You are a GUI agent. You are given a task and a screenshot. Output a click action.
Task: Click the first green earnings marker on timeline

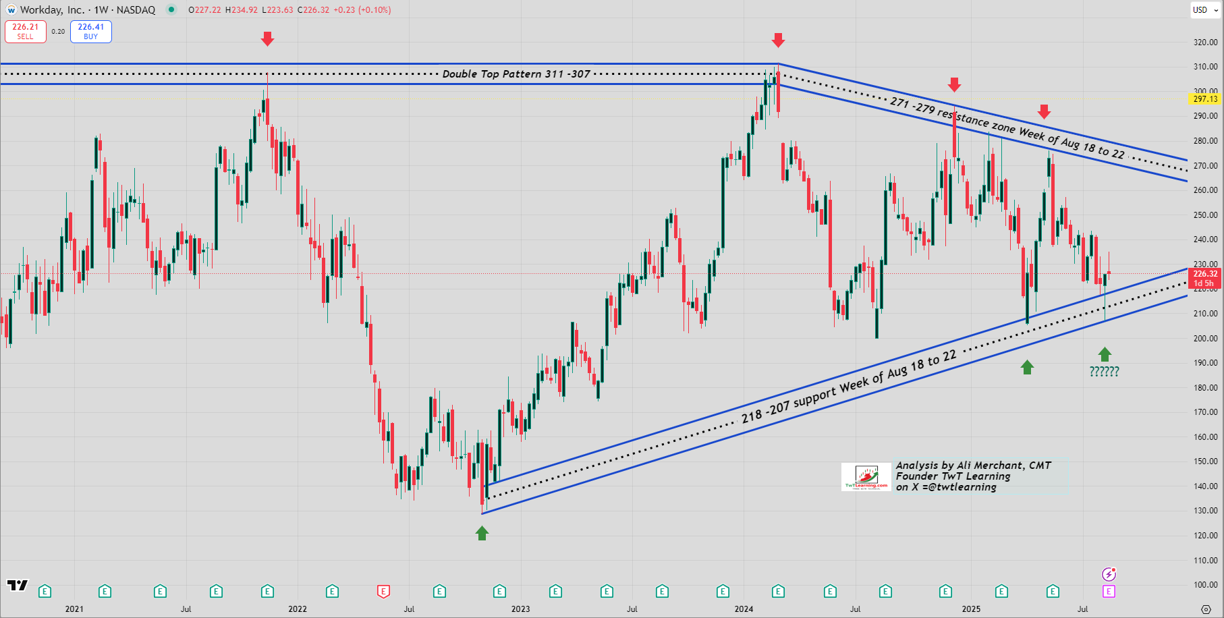tap(45, 592)
